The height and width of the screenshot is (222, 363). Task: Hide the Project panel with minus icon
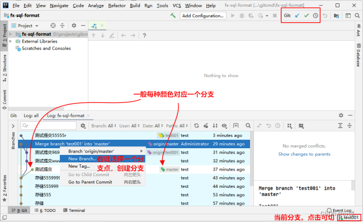click(x=83, y=26)
